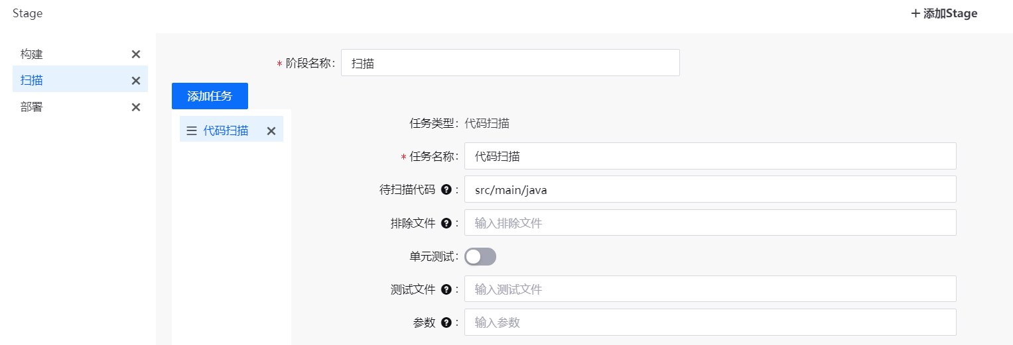This screenshot has height=345, width=1013.
Task: Enable the 单元测试 switch
Action: 480,257
